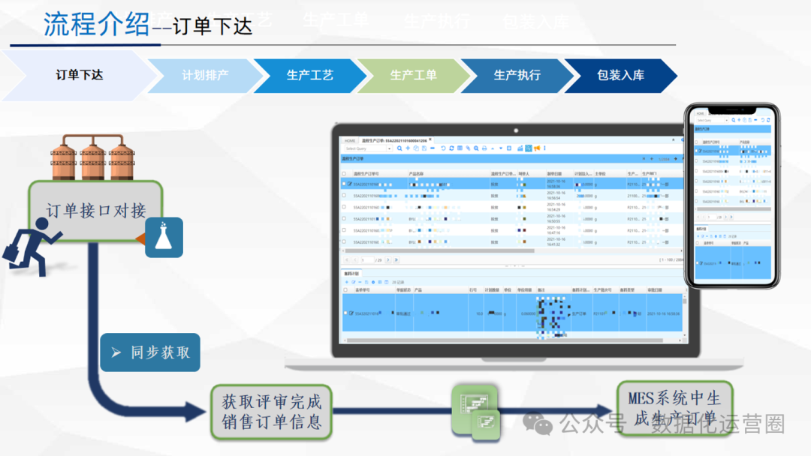The height and width of the screenshot is (456, 811).
Task: Select the 生产执行 process step
Action: [517, 76]
